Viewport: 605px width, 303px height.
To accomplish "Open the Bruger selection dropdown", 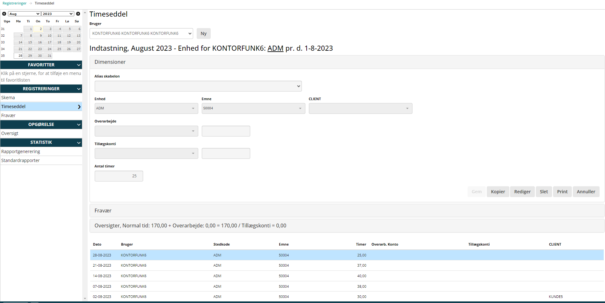I will tap(141, 33).
